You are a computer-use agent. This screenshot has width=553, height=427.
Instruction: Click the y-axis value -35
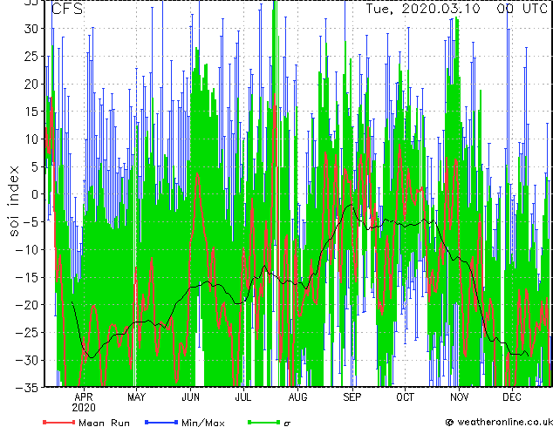pyautogui.click(x=27, y=388)
